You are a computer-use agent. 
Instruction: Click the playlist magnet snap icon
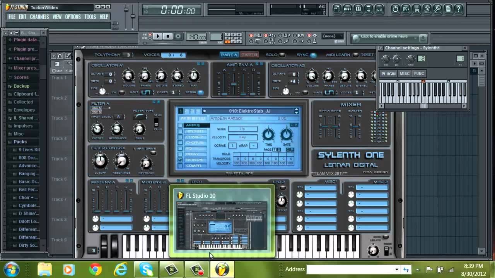pyautogui.click(x=60, y=56)
